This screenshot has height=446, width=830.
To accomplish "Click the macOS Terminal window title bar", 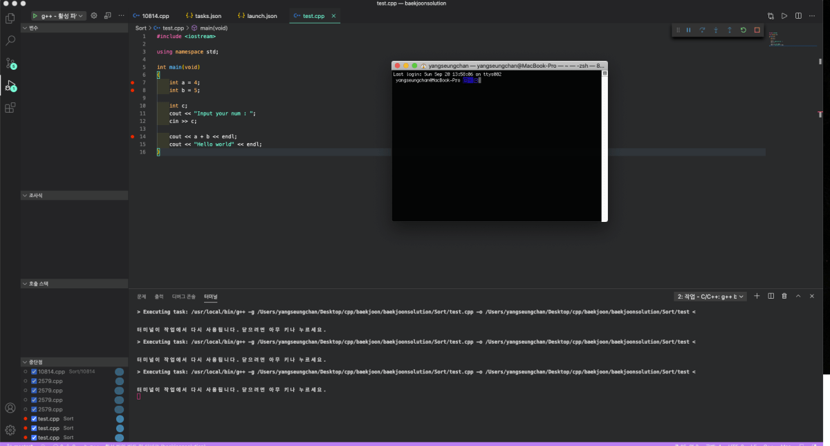I will point(499,65).
